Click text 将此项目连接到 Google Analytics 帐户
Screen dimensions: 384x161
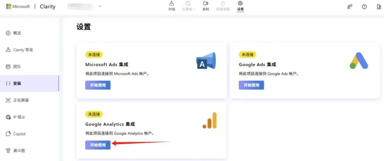click(120, 134)
